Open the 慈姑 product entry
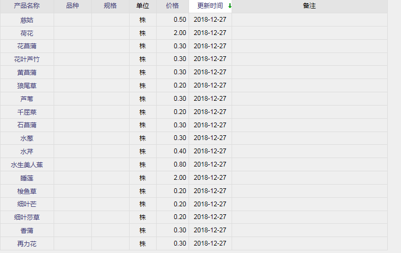401x253 pixels. pos(27,20)
